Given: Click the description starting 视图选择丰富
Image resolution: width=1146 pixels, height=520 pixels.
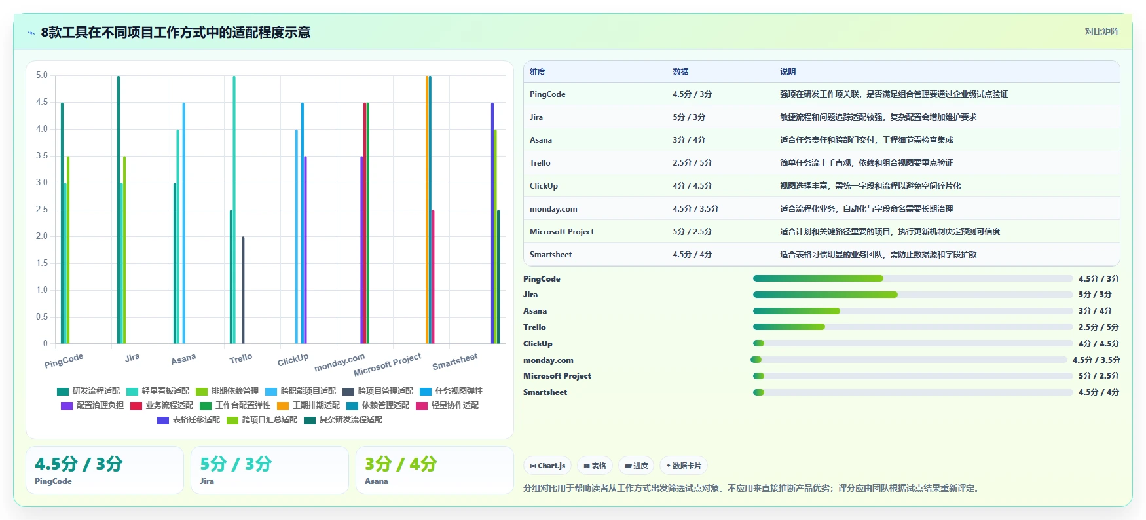Looking at the screenshot, I should click(x=870, y=186).
